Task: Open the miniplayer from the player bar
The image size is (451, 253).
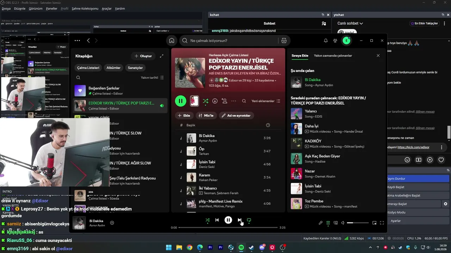Action: [374, 223]
